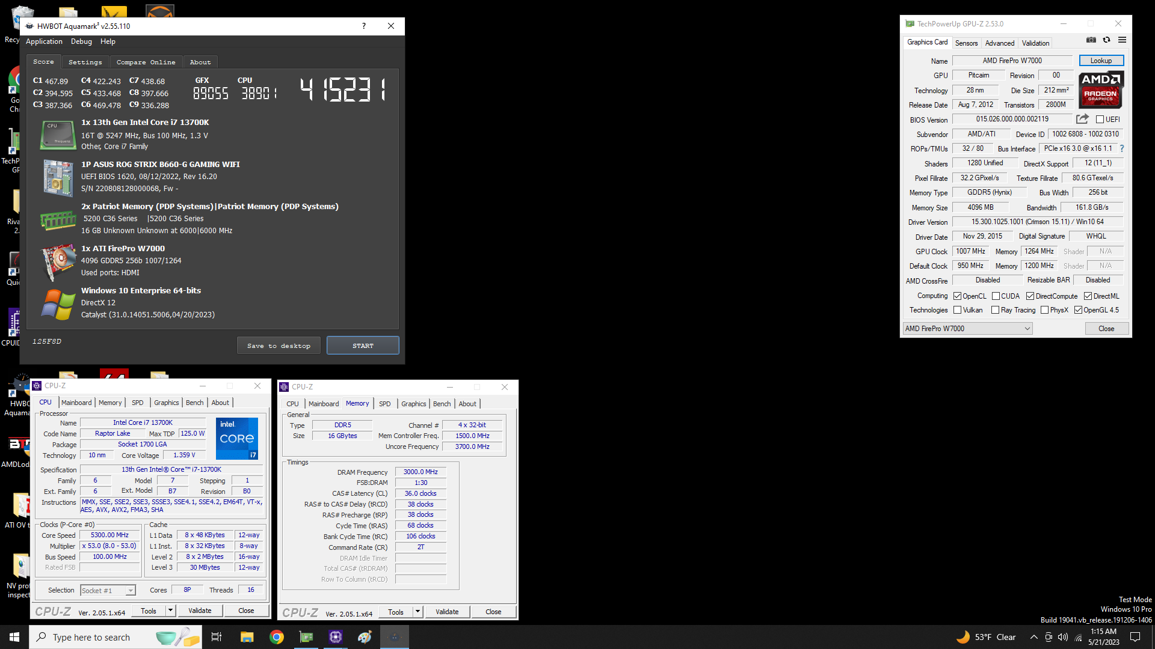Open the Windows Start menu
Image resolution: width=1155 pixels, height=649 pixels.
point(14,637)
